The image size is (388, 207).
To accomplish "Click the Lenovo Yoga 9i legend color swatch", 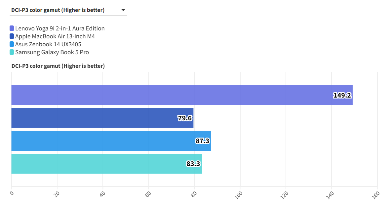I will point(12,28).
